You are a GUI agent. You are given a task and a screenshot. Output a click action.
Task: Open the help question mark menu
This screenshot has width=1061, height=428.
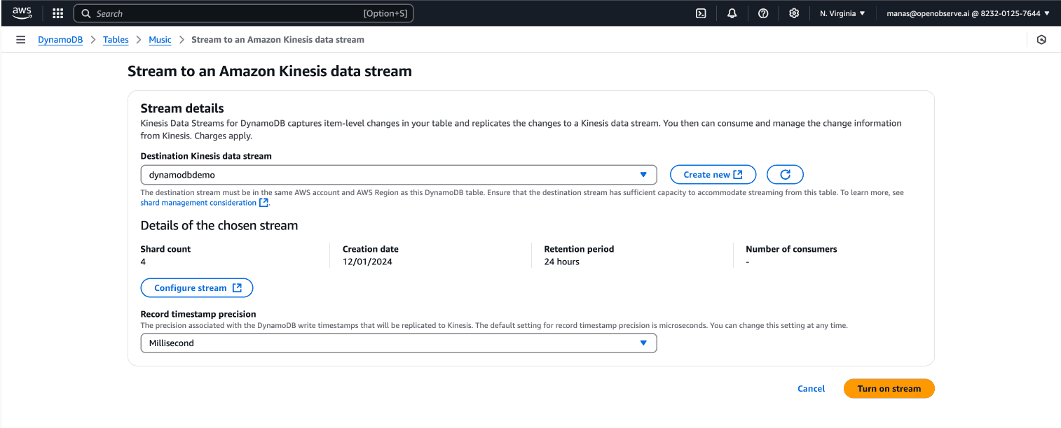[763, 13]
